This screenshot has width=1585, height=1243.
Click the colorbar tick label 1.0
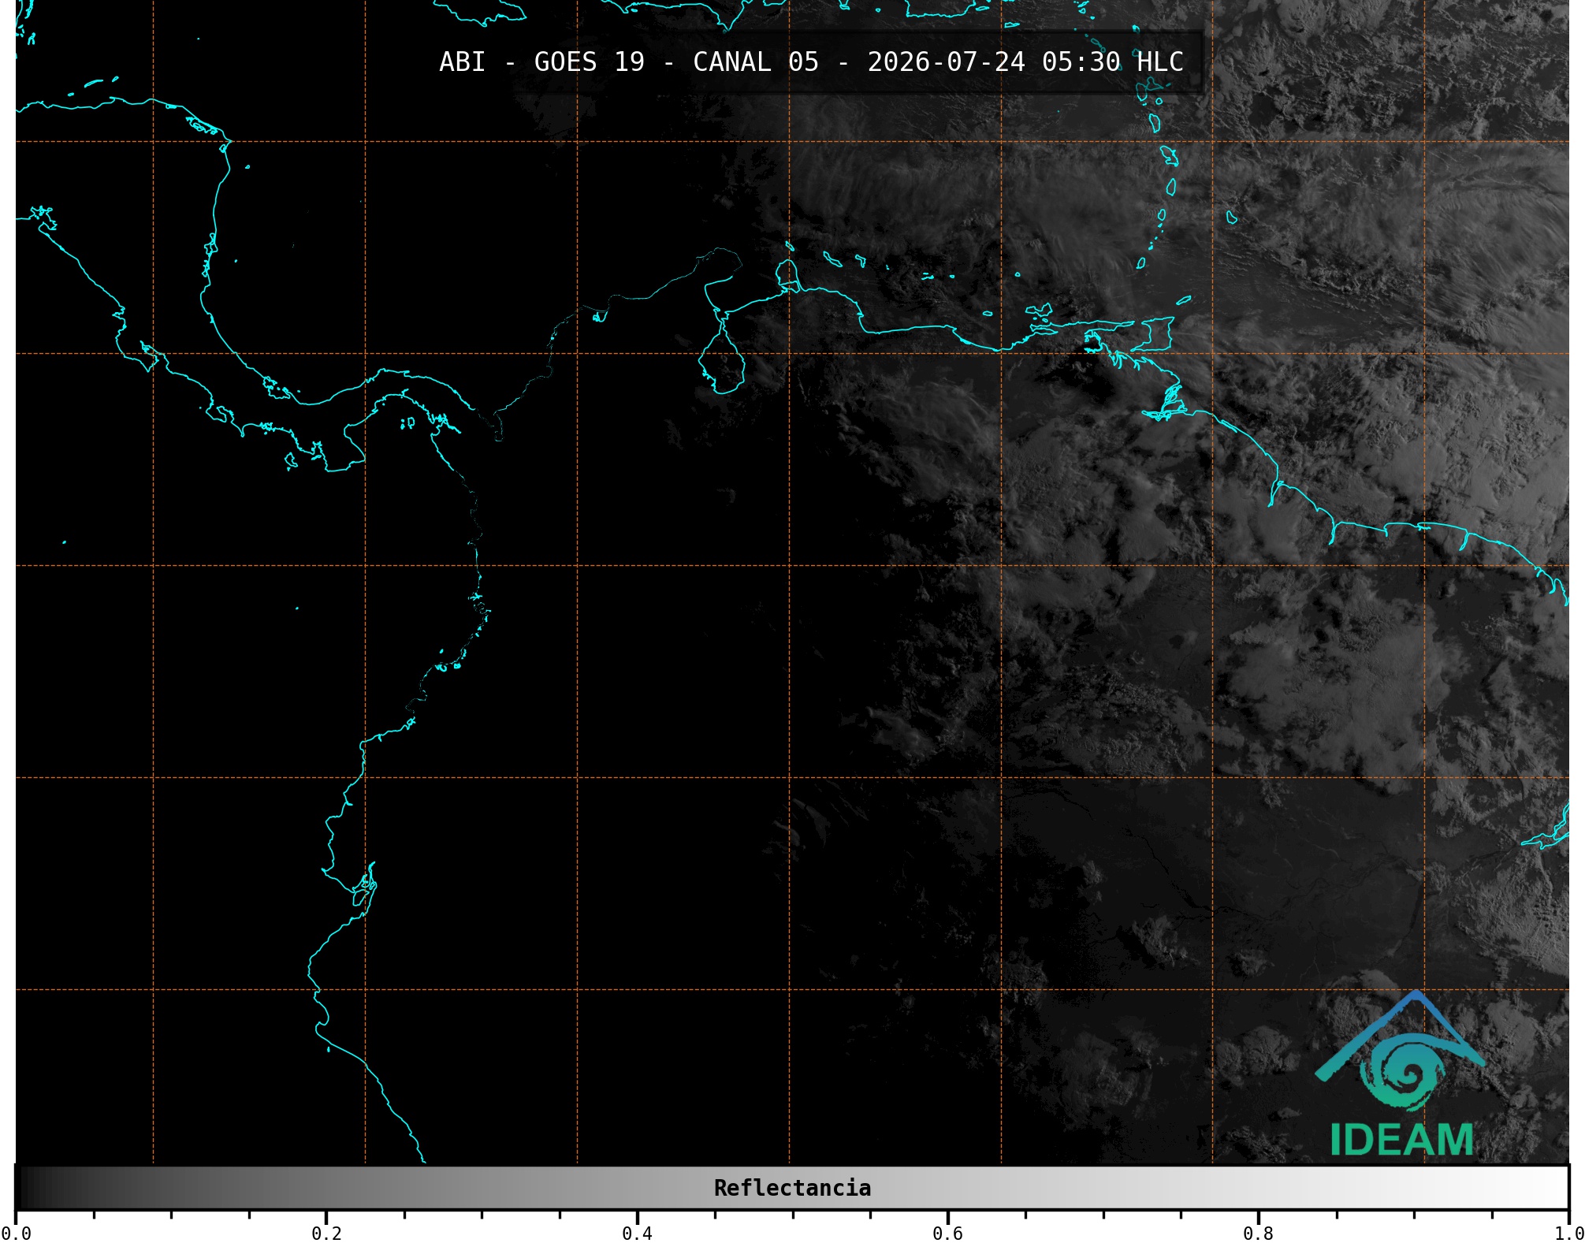1568,1234
